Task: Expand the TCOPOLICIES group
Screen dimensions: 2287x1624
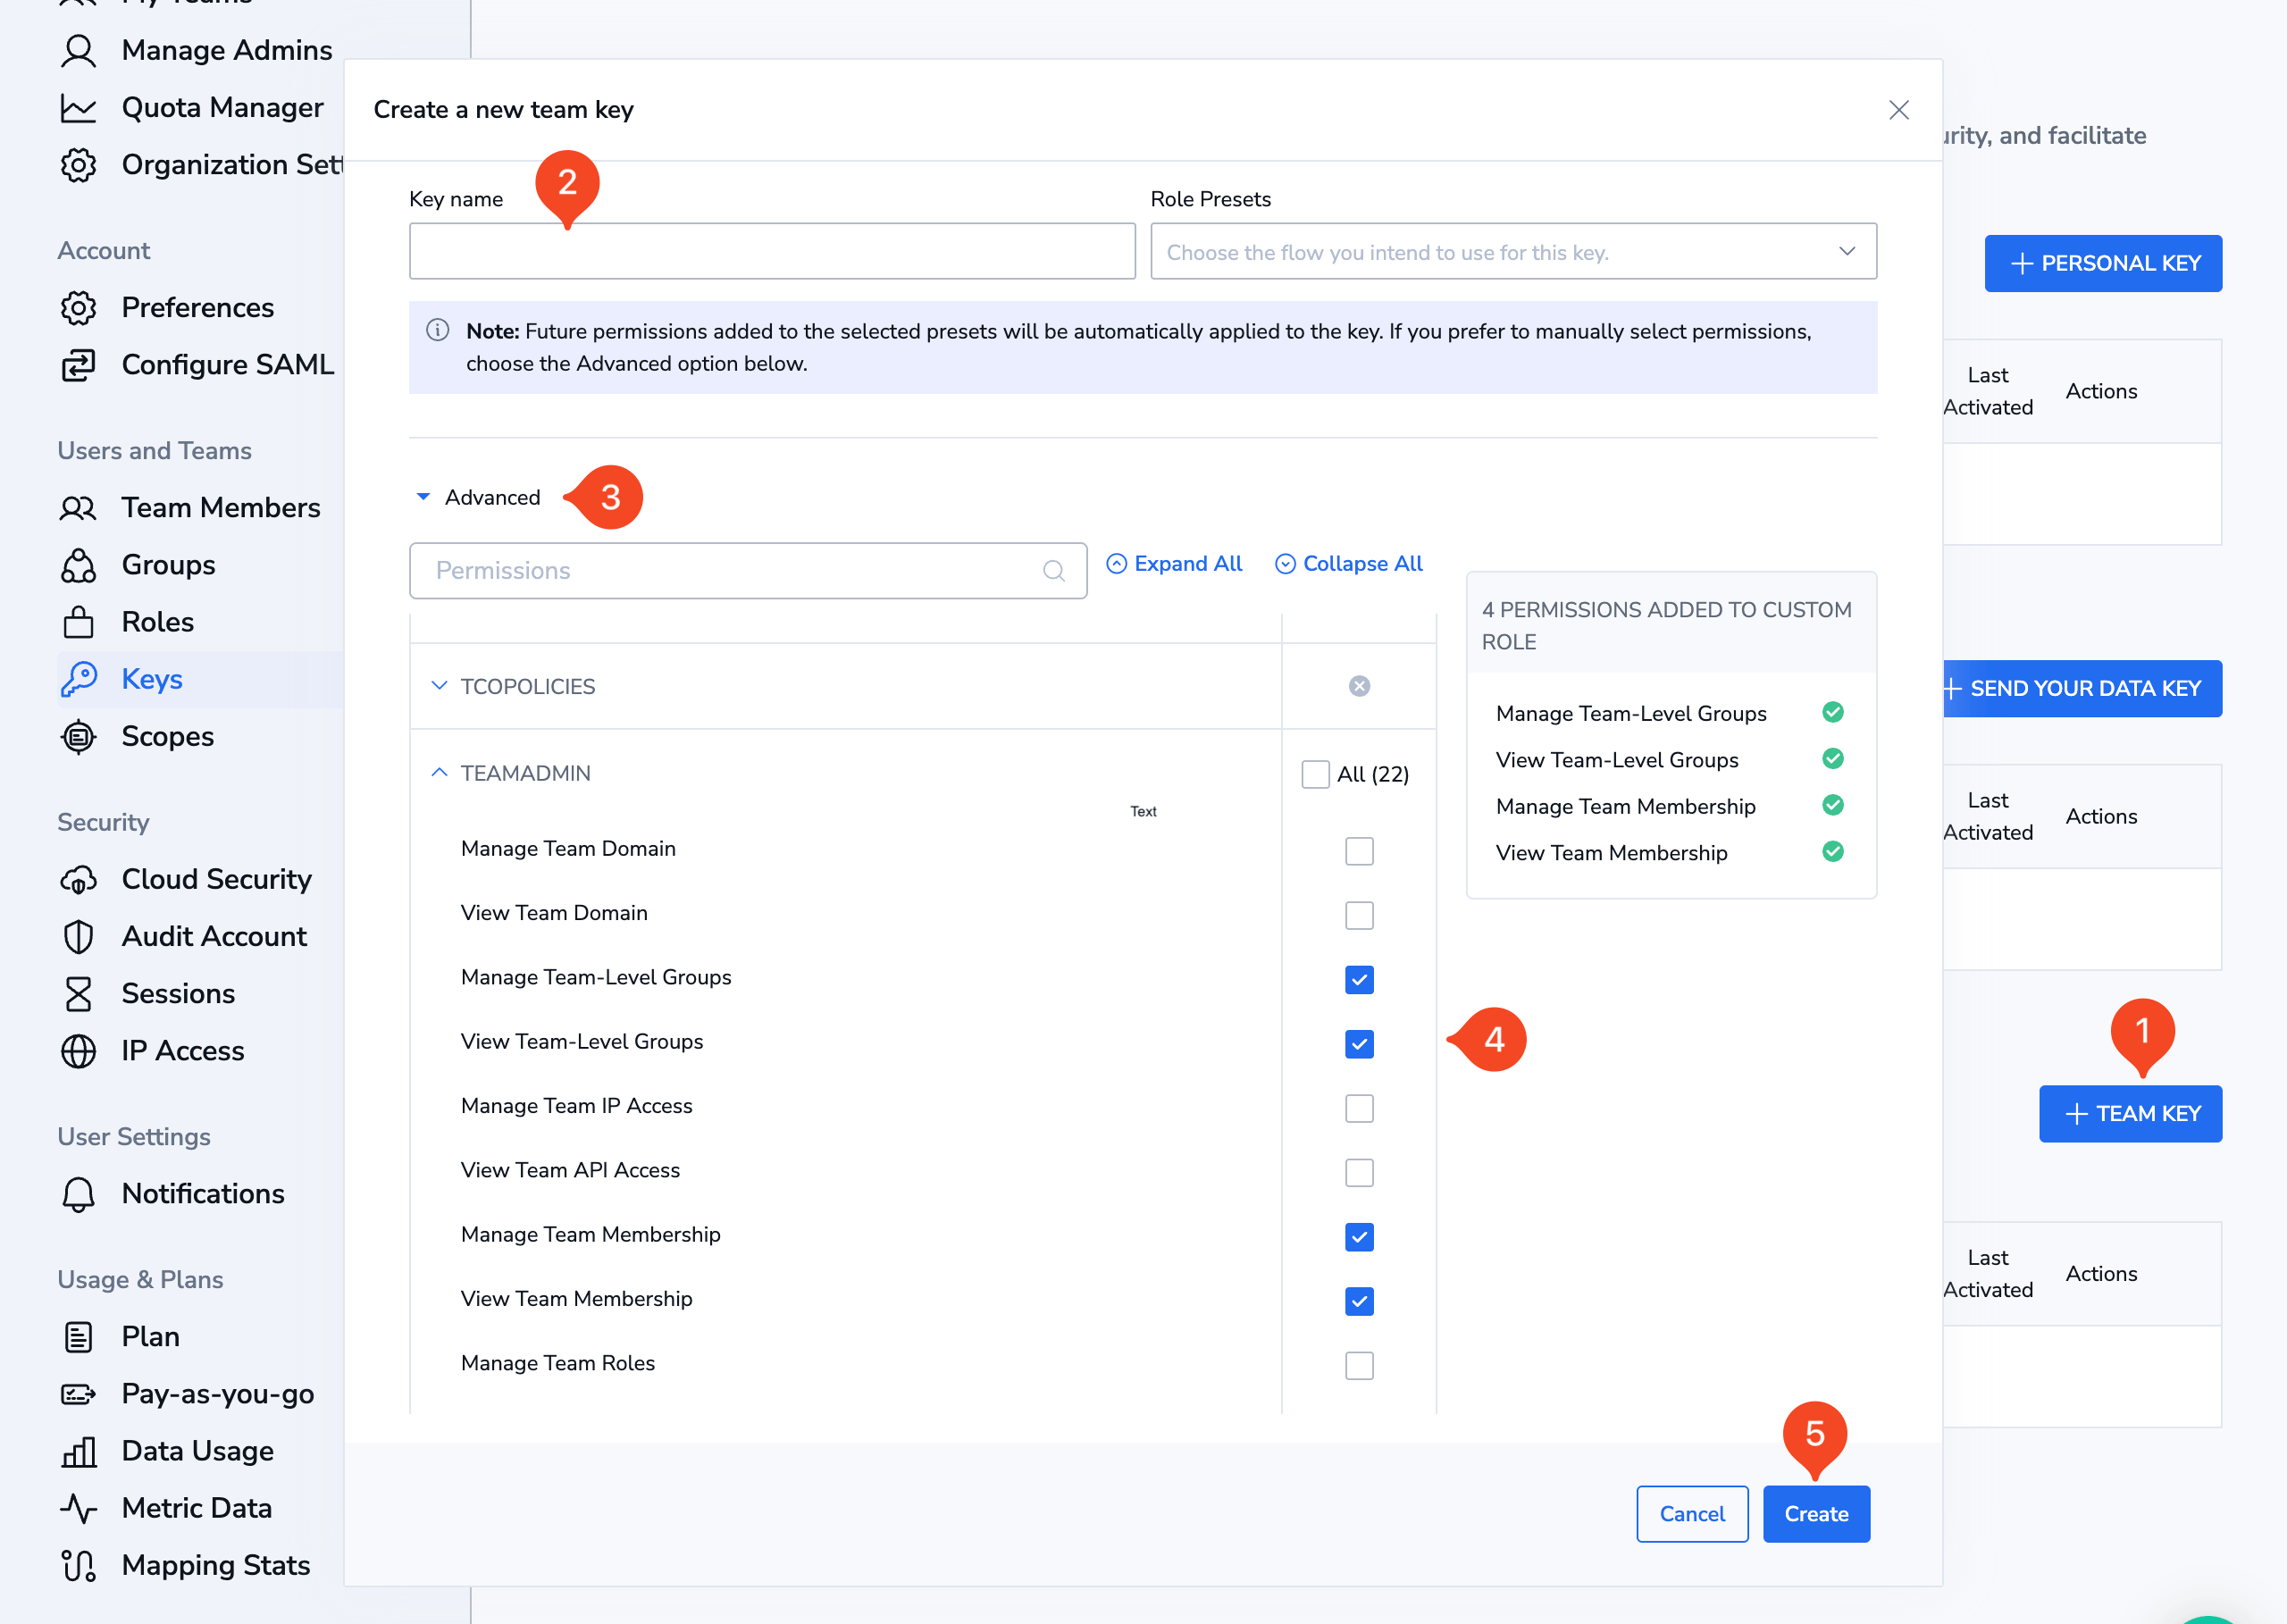Action: [x=438, y=686]
